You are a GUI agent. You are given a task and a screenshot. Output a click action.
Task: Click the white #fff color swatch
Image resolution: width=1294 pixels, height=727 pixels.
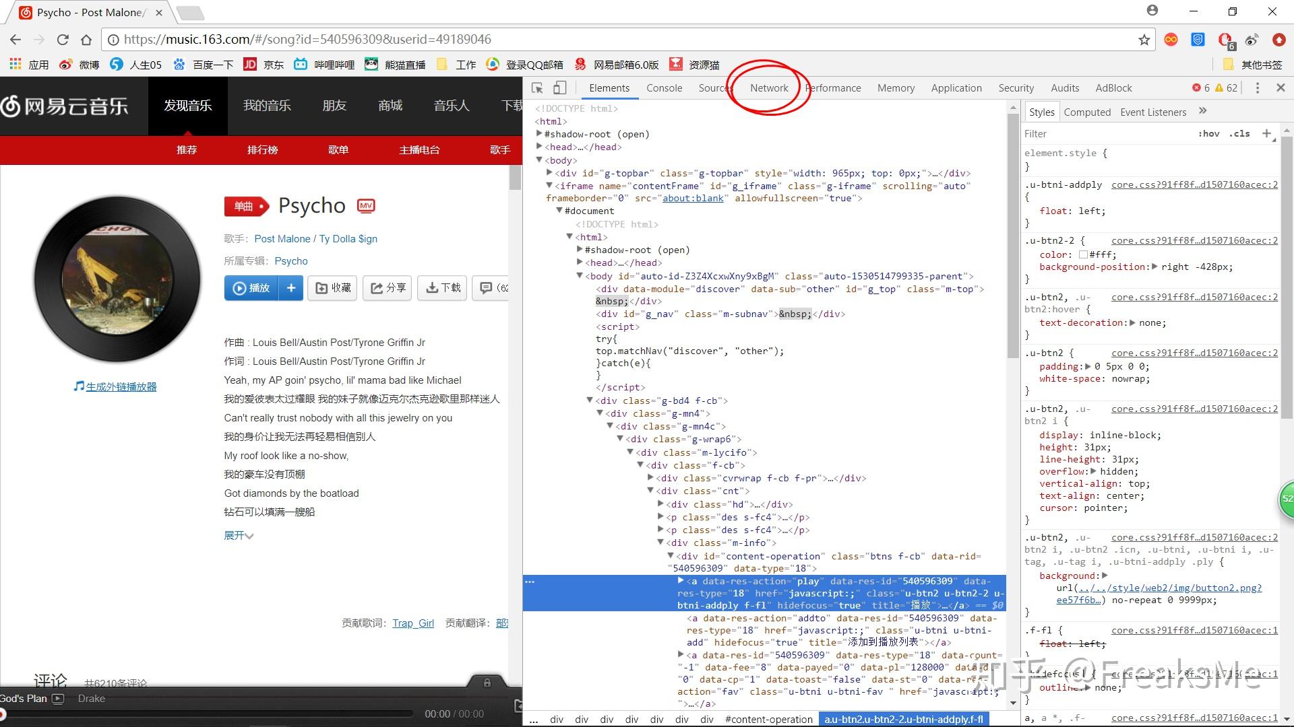tap(1083, 255)
